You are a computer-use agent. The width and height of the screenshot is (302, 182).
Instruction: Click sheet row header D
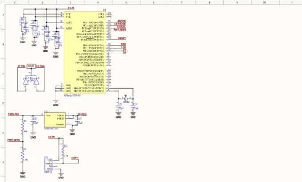pyautogui.click(x=3, y=103)
